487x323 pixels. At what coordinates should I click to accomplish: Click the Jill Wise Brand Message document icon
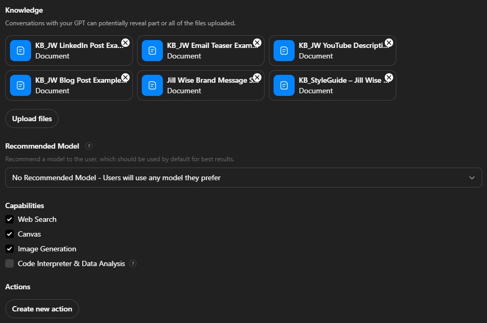[x=152, y=85]
